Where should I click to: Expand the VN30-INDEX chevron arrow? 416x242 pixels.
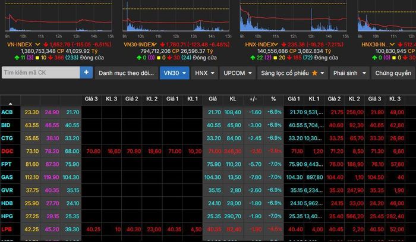point(155,45)
